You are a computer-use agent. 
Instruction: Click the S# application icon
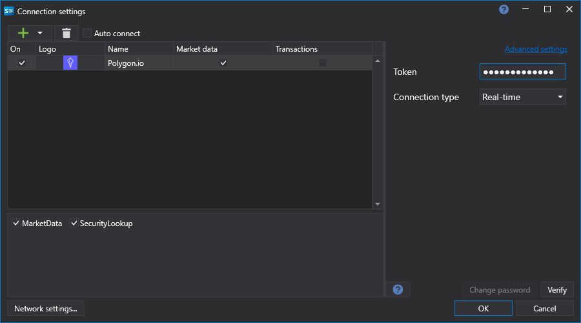click(x=9, y=11)
